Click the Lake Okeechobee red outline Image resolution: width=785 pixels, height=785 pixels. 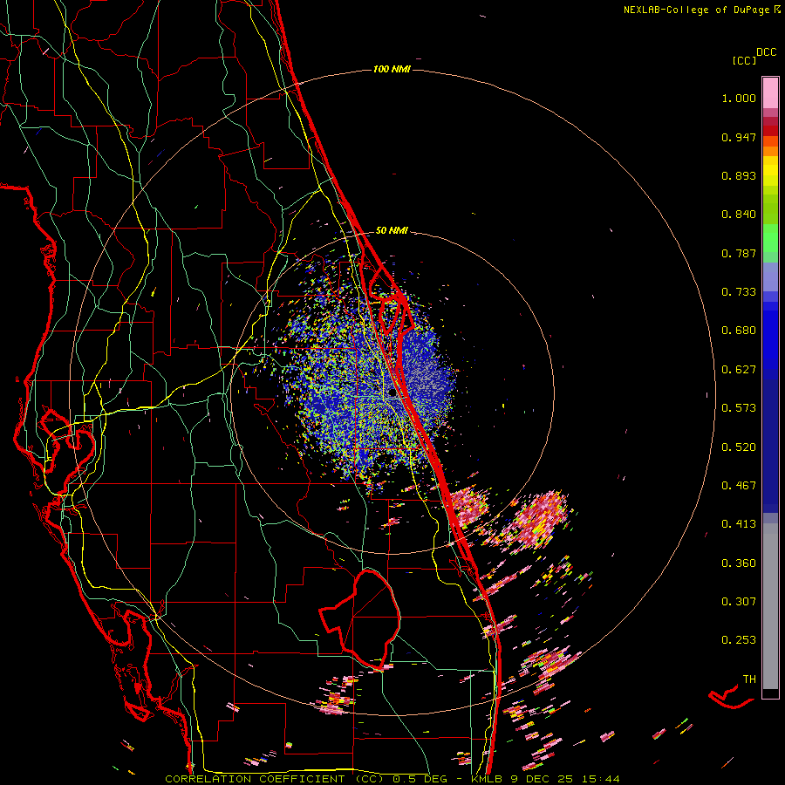pos(360,620)
